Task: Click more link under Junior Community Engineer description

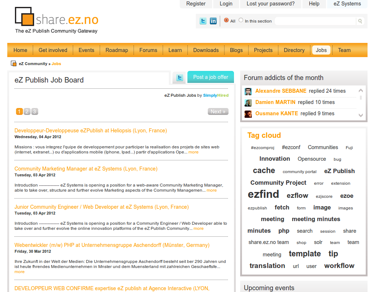Action: click(198, 229)
